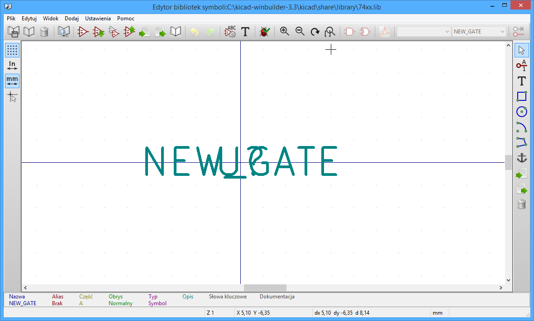
Task: Switch units to inches
Action: 12,66
